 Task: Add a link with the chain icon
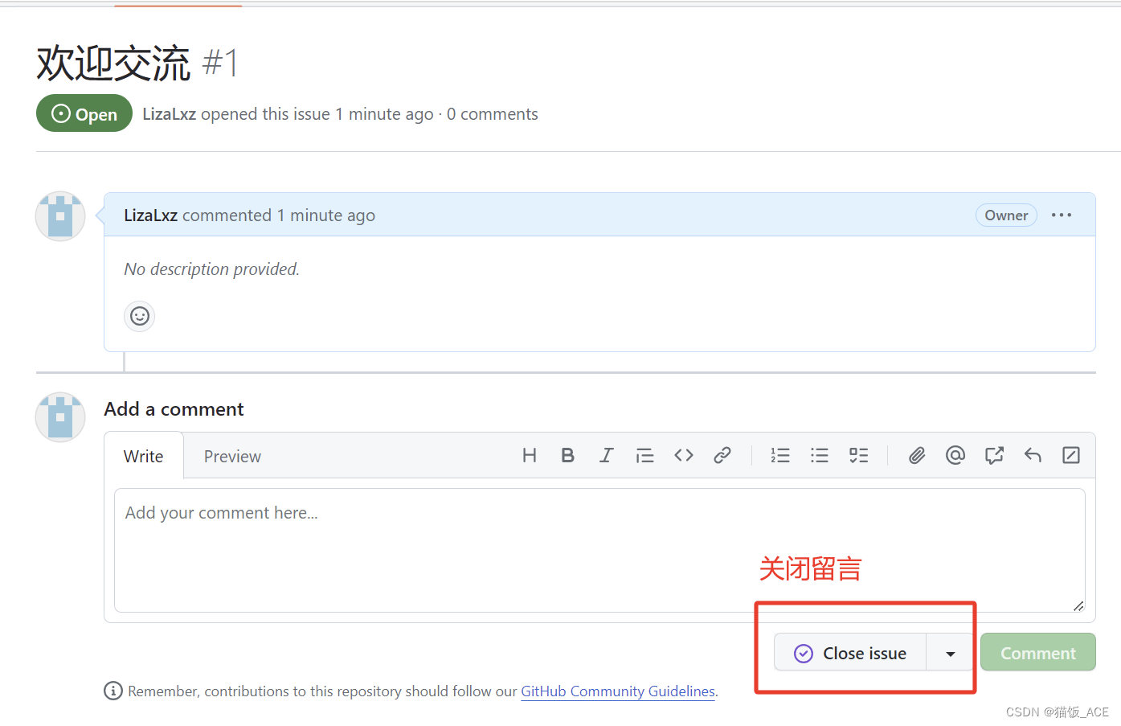click(x=722, y=456)
